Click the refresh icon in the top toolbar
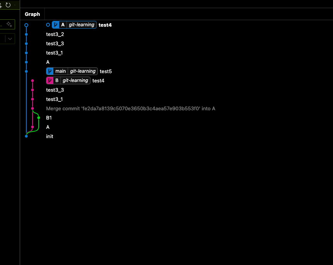Image resolution: width=333 pixels, height=265 pixels. pyautogui.click(x=8, y=5)
